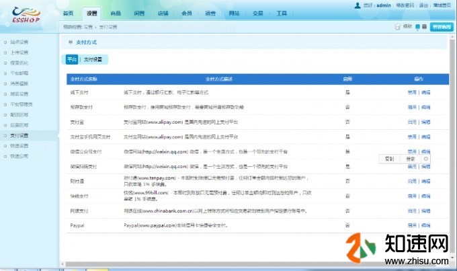Click the 退出 logout link
This screenshot has width=457, height=271.
(423, 5)
